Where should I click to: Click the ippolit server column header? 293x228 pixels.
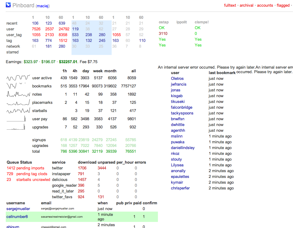pyautogui.click(x=182, y=22)
